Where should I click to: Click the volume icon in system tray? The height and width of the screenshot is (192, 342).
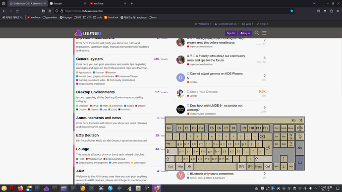click(x=310, y=189)
